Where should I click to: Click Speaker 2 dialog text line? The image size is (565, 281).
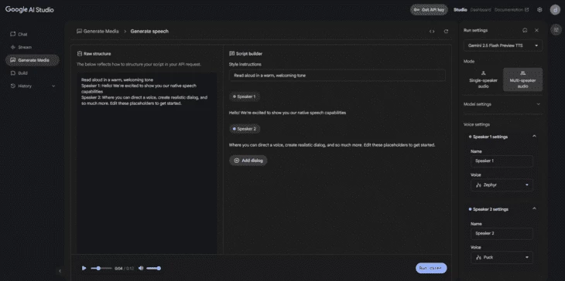332,145
